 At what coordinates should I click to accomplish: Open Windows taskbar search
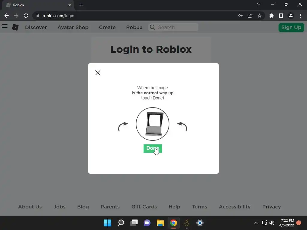[121, 223]
